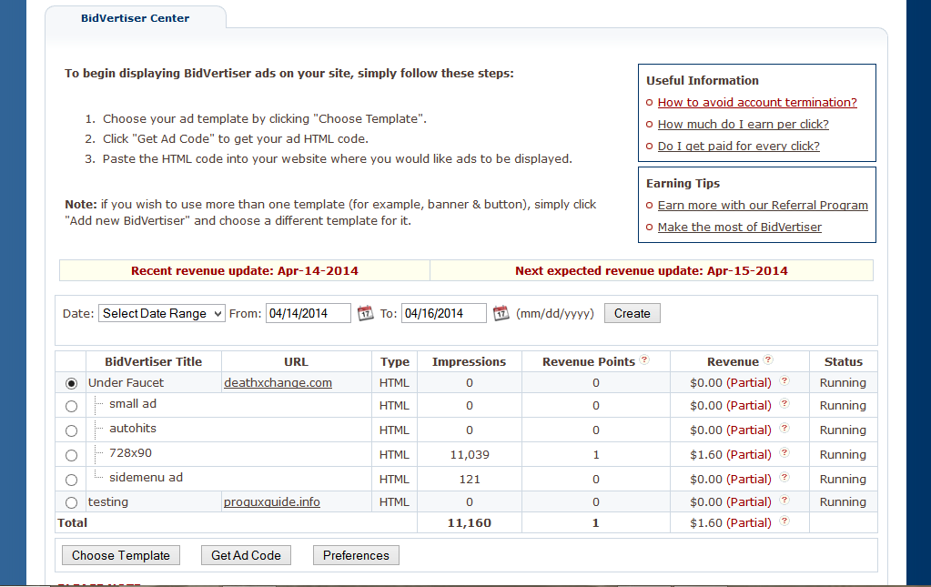Click the Running status in testing row
Image resolution: width=931 pixels, height=587 pixels.
[x=843, y=502]
